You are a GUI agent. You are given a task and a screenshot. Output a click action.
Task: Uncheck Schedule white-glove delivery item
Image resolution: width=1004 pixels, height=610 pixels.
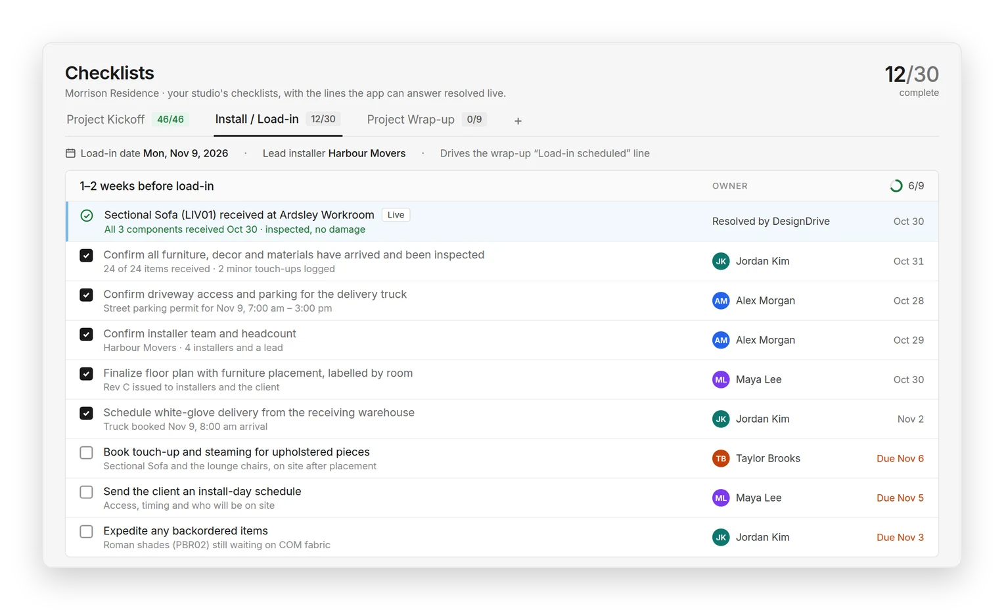click(x=86, y=413)
